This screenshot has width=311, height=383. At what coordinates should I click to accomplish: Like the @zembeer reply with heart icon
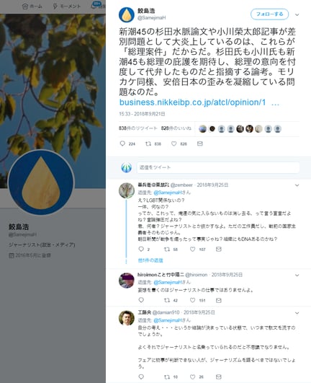point(192,249)
